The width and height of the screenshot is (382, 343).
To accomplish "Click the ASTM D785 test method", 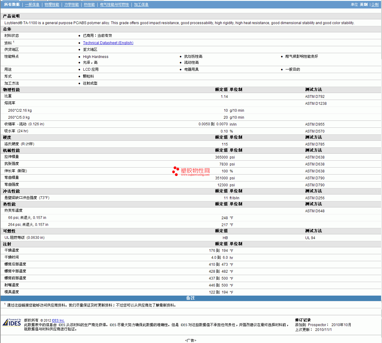I will [315, 144].
